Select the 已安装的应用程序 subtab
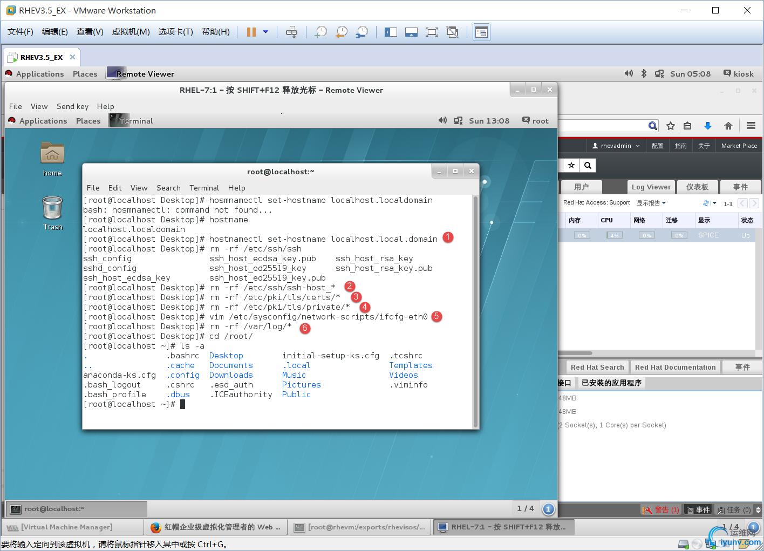Image resolution: width=764 pixels, height=551 pixels. 611,383
